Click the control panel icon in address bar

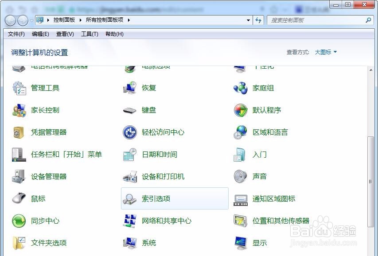(40, 20)
